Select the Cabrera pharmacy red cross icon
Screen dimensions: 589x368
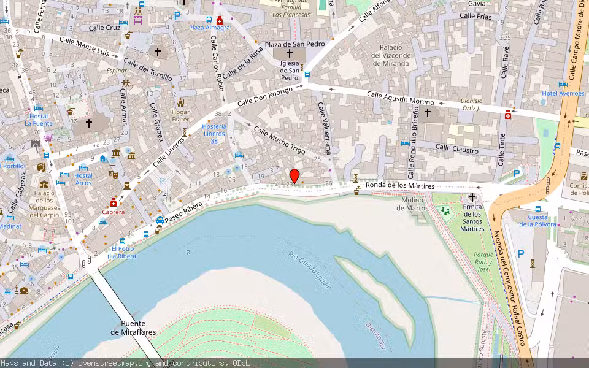pyautogui.click(x=114, y=203)
